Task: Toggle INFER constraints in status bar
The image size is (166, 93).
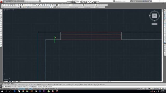Action: click(14, 89)
